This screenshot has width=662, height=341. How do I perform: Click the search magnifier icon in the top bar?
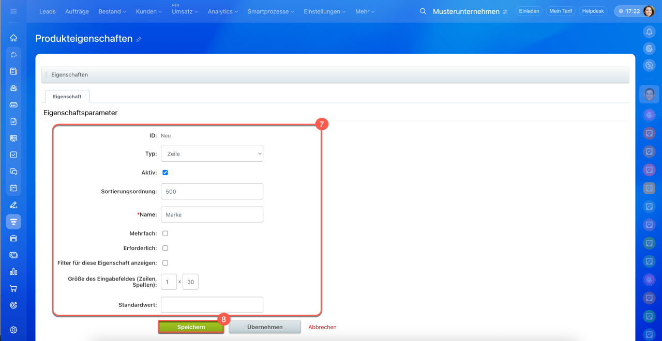click(423, 11)
